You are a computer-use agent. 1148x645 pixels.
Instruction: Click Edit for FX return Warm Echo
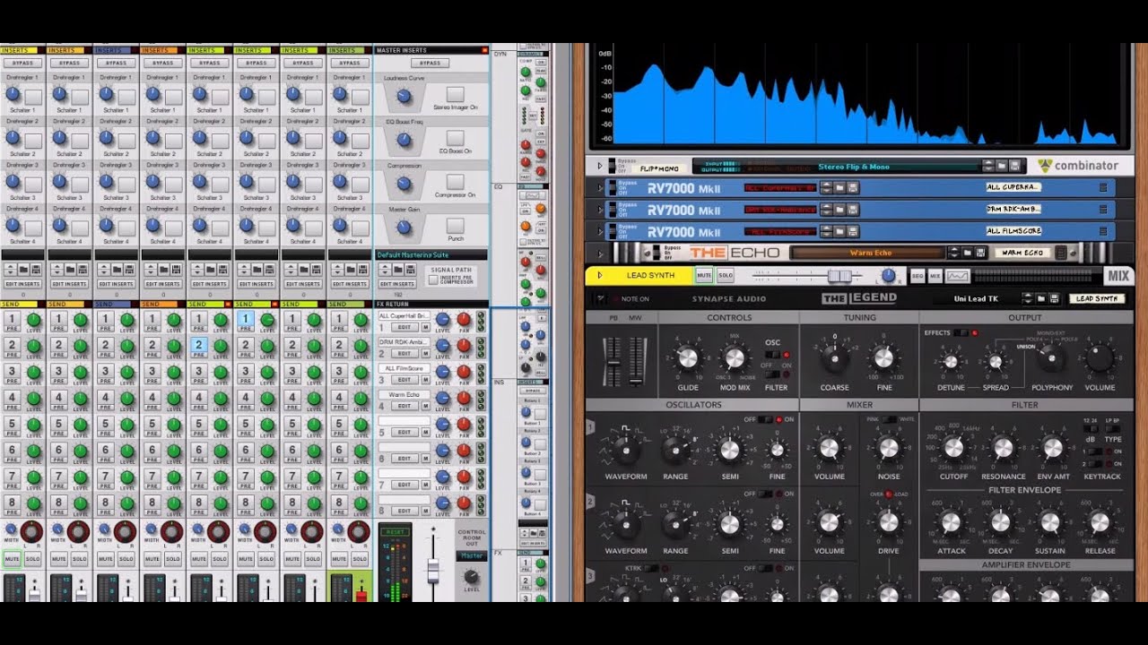(404, 406)
